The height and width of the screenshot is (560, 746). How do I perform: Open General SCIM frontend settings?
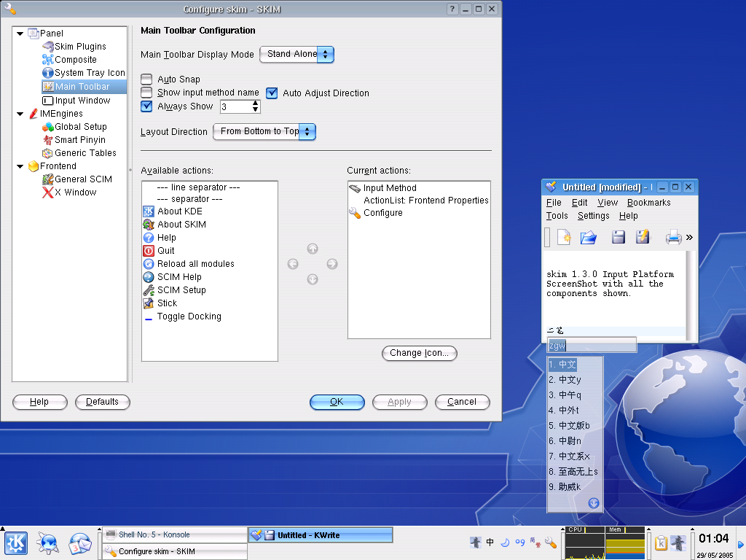click(77, 179)
